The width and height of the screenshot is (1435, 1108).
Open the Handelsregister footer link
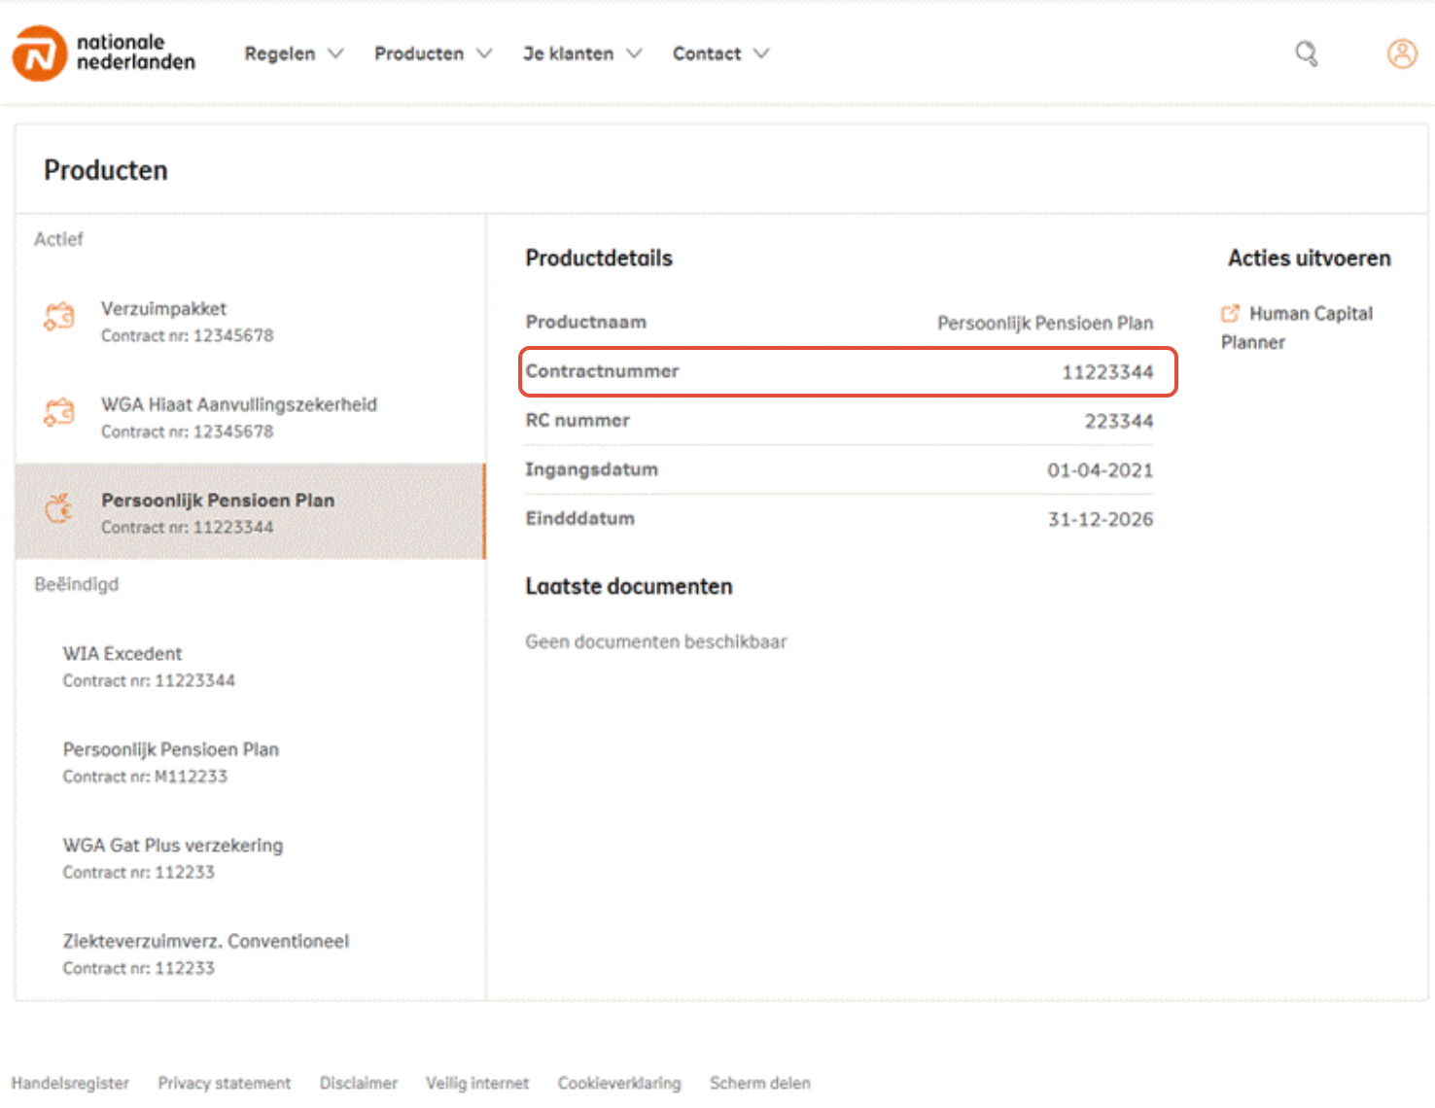pyautogui.click(x=70, y=1083)
